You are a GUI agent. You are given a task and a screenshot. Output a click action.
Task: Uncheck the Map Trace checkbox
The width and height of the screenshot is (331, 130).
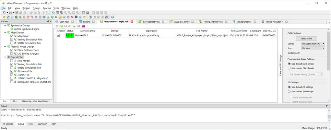pos(12,36)
